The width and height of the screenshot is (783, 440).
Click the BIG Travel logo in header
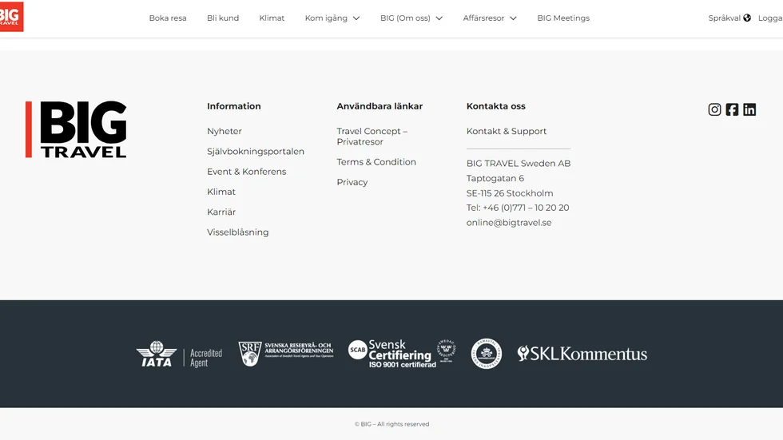click(11, 17)
